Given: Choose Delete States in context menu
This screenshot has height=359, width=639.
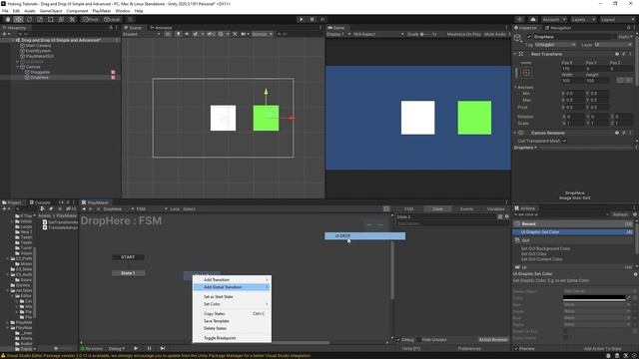Looking at the screenshot, I should (x=232, y=328).
